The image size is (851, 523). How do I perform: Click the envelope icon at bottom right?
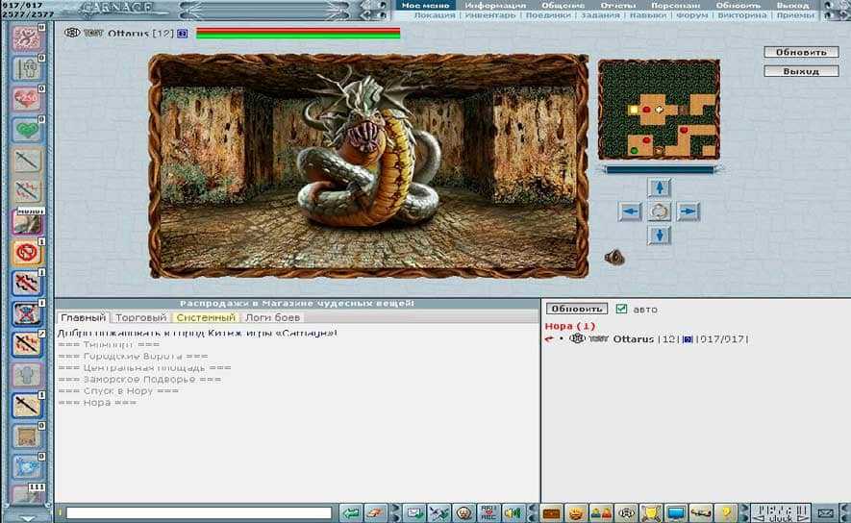(824, 513)
